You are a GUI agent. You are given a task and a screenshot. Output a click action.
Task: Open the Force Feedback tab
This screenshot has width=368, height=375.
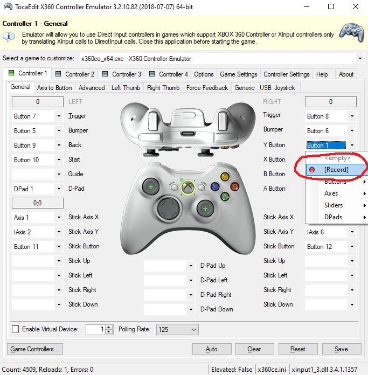(x=207, y=88)
